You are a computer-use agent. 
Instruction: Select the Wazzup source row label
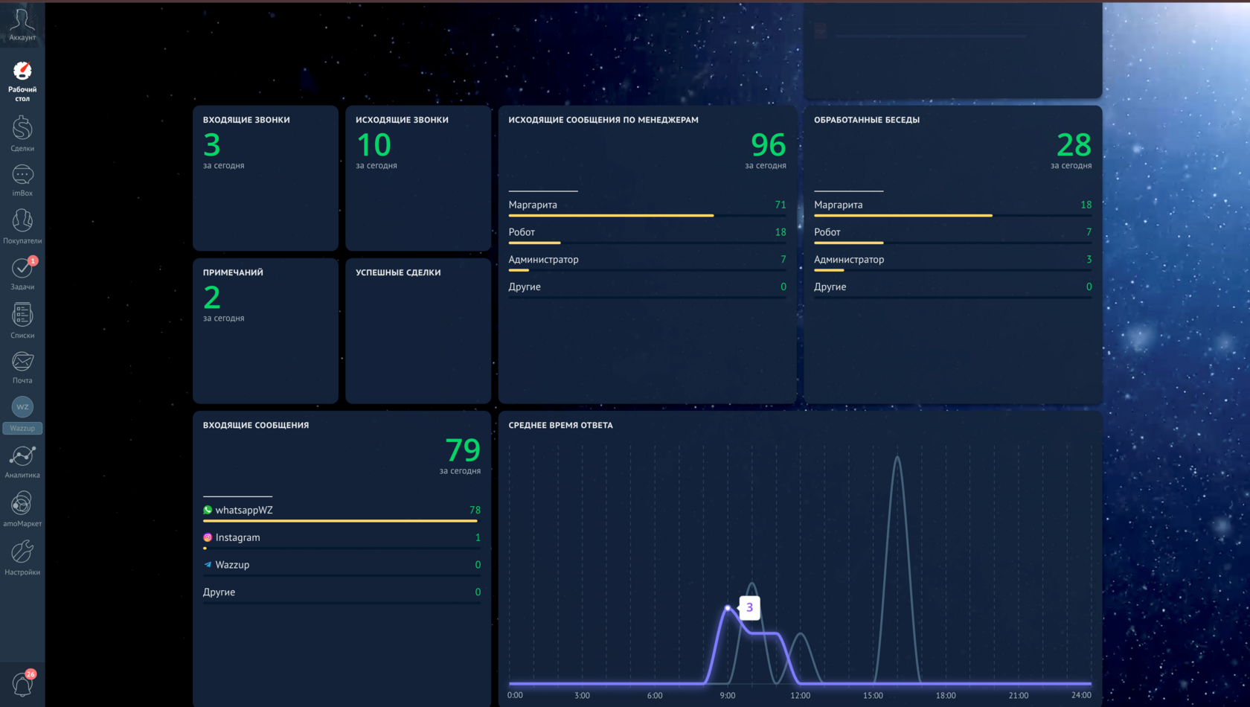click(x=232, y=565)
